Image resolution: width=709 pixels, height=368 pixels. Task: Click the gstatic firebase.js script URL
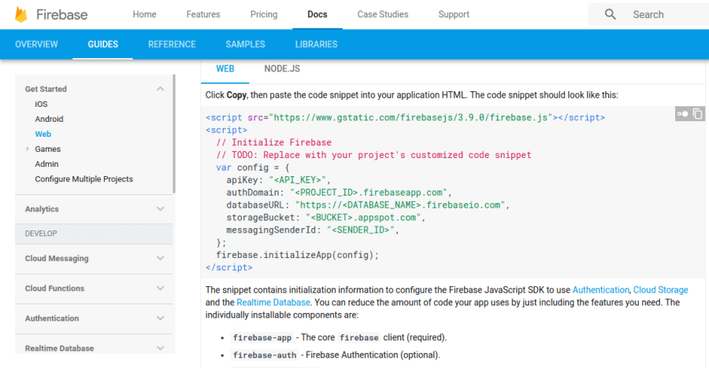[411, 118]
